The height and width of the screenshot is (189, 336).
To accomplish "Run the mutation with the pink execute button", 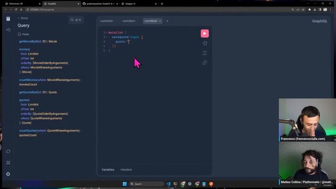I will click(x=205, y=34).
